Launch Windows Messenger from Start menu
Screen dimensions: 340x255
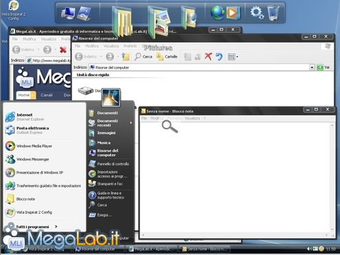[x=27, y=159]
